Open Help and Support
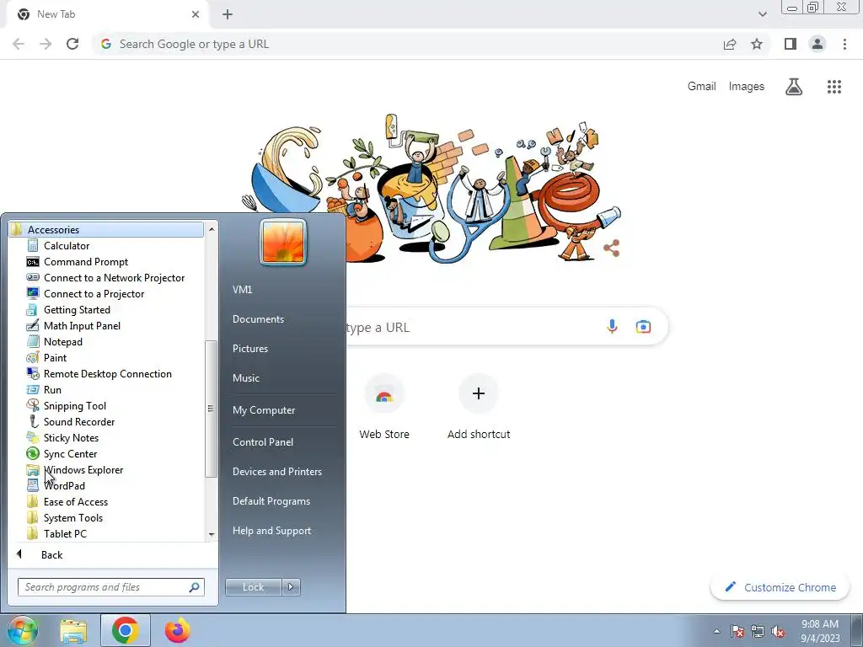The image size is (863, 647). (271, 531)
